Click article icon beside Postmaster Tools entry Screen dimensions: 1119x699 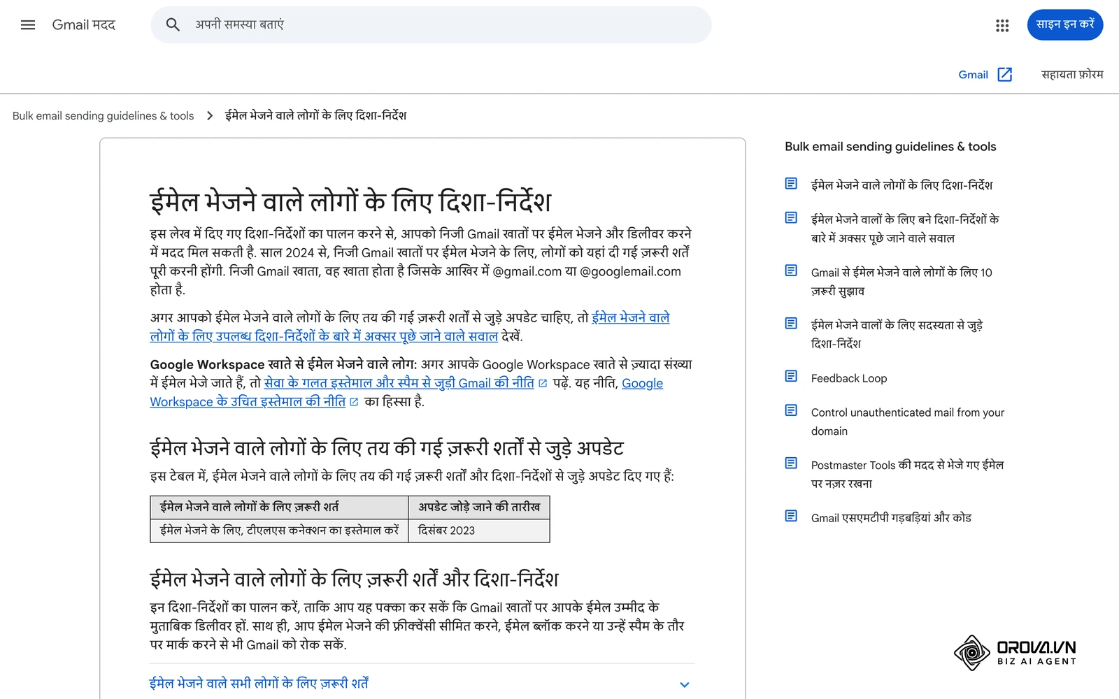791,463
